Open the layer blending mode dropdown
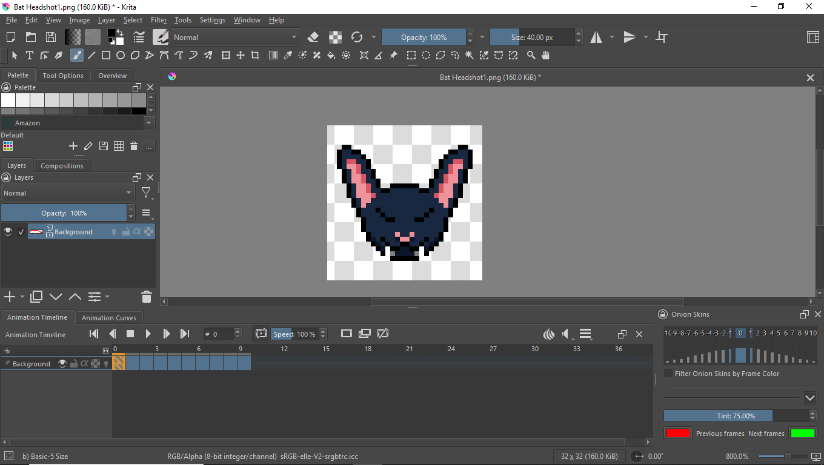The width and height of the screenshot is (824, 465). coord(68,193)
